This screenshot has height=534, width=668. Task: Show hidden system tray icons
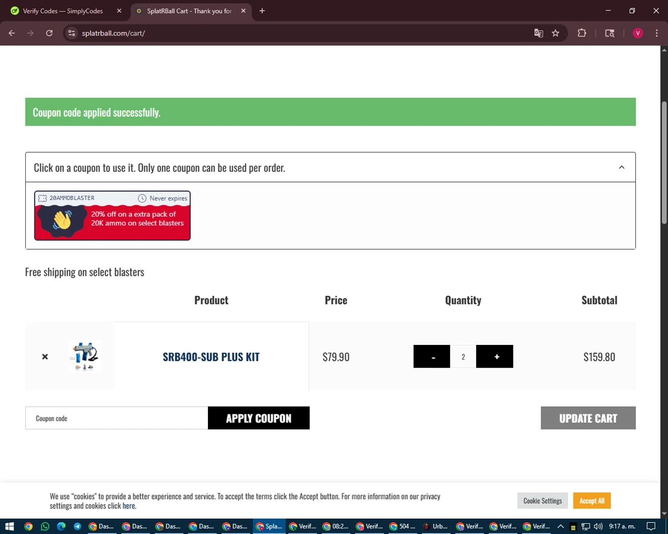tap(561, 526)
